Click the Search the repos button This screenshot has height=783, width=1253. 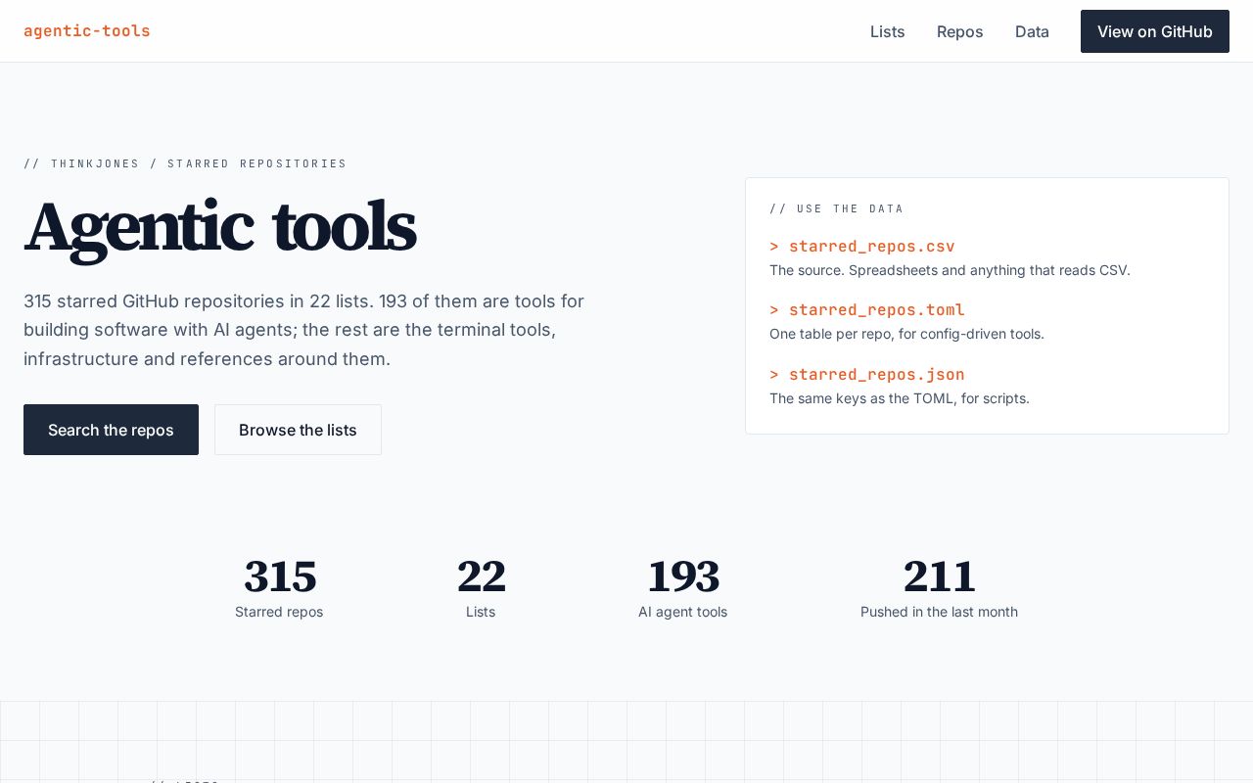111,430
